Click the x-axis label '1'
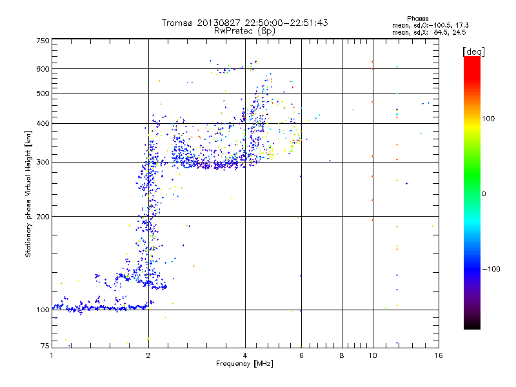This screenshot has width=516, height=387. coord(52,355)
